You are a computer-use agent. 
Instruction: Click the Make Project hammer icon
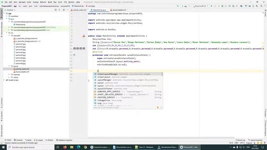point(178,6)
